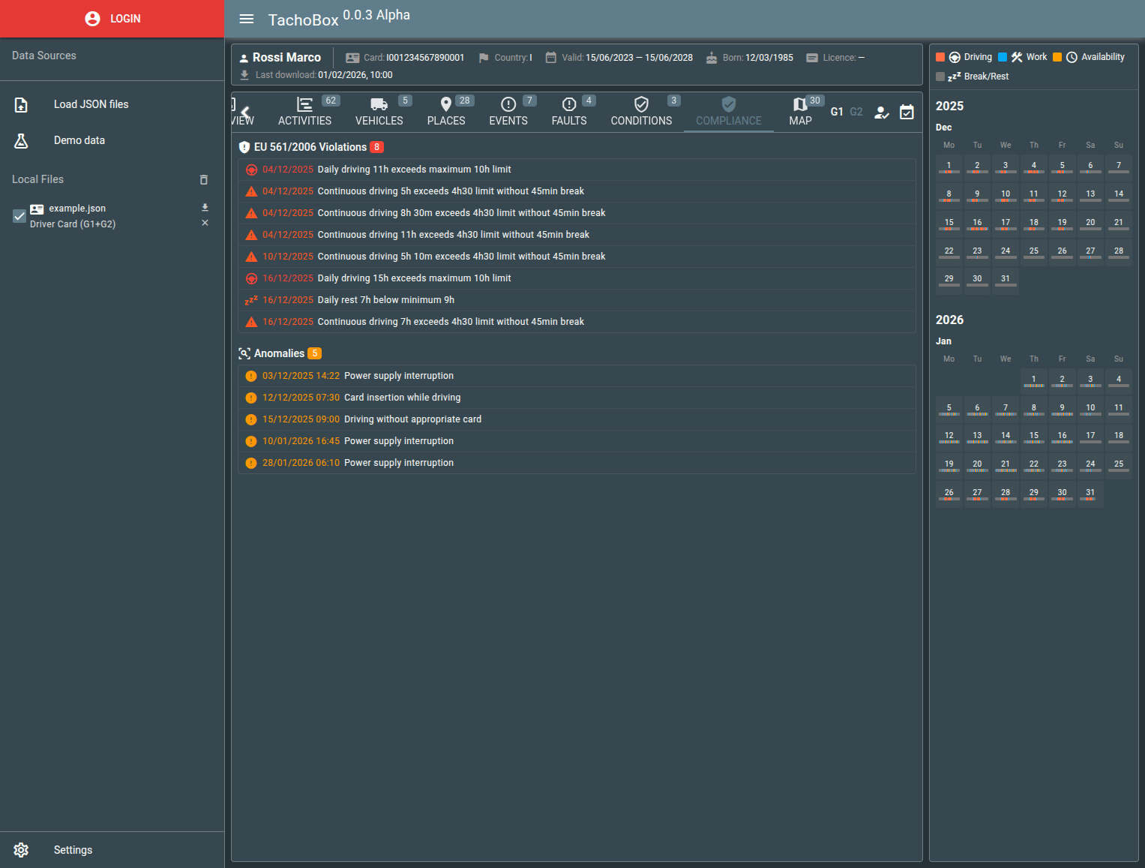Open the calendar check icon in tab bar
The image size is (1145, 868).
click(x=907, y=113)
